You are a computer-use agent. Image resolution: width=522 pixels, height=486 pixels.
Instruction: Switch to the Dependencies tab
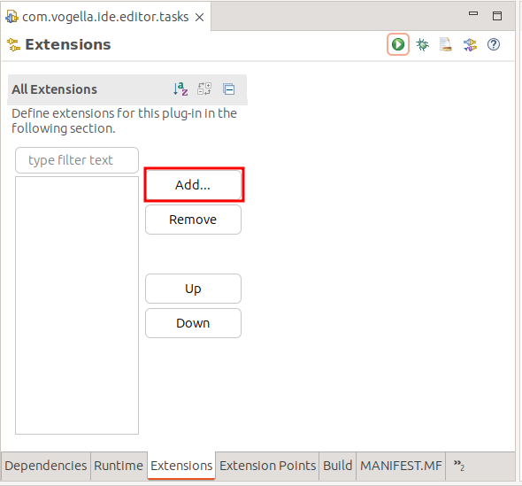click(x=46, y=466)
